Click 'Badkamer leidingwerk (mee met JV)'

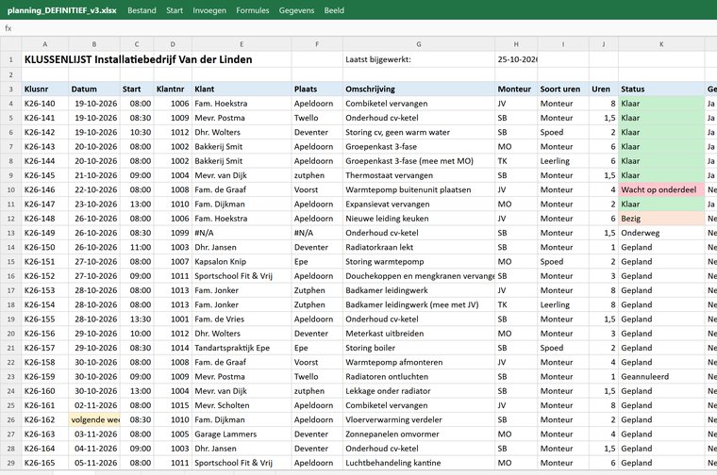pos(418,305)
